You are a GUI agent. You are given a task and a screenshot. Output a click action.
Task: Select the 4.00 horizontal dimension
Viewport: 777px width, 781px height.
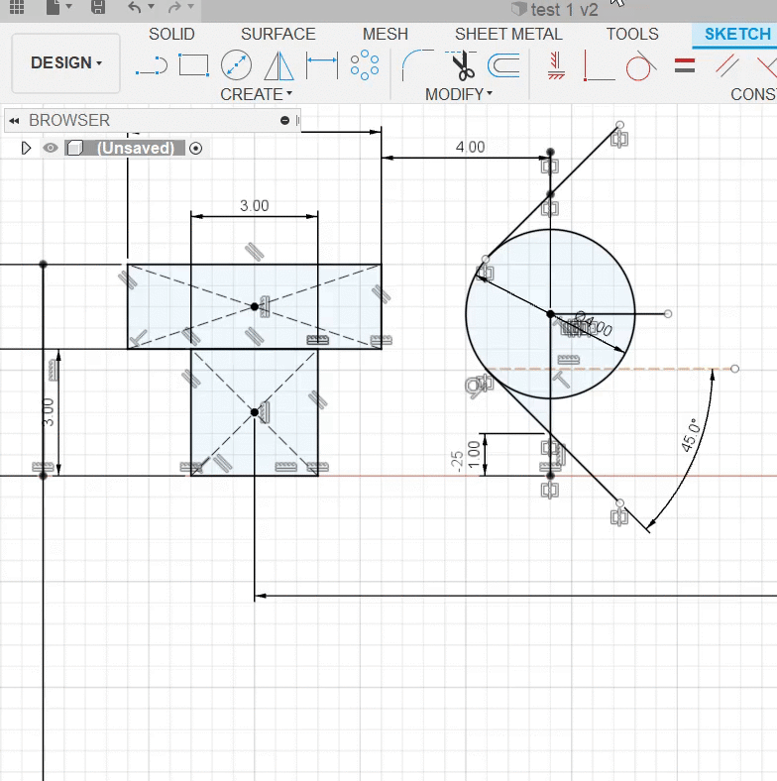470,147
